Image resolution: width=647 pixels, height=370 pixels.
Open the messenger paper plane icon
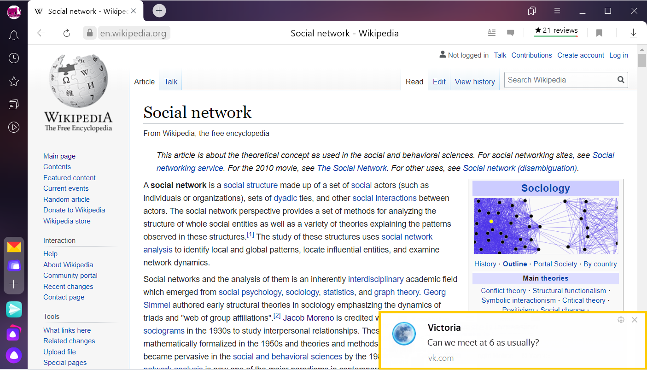(14, 310)
